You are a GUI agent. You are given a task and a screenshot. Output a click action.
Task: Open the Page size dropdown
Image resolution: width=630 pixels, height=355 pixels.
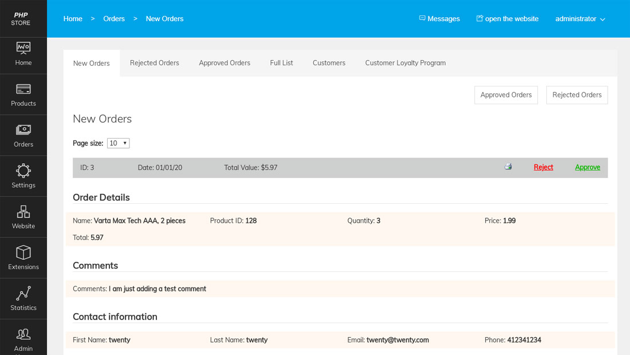(118, 143)
